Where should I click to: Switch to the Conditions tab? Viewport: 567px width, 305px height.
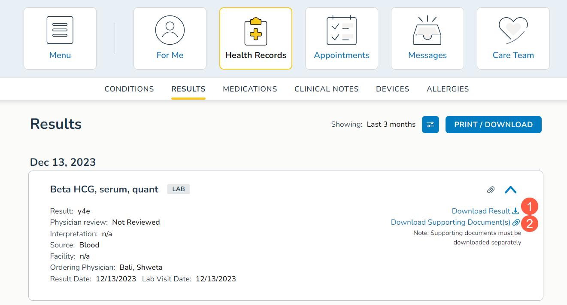(x=129, y=89)
